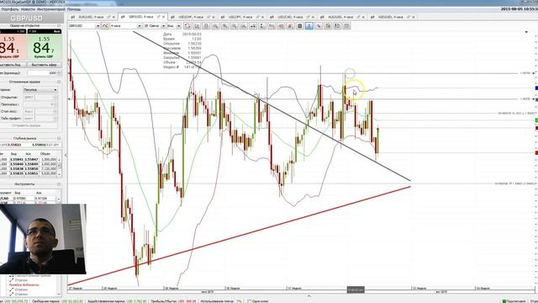Viewport: 538px width, 303px height.
Task: Close the USD/JPY chart tab
Action: tap(263, 17)
